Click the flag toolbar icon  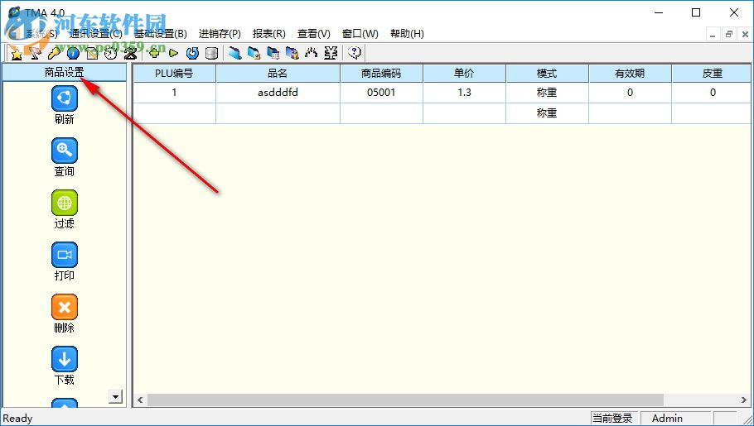pyautogui.click(x=35, y=53)
